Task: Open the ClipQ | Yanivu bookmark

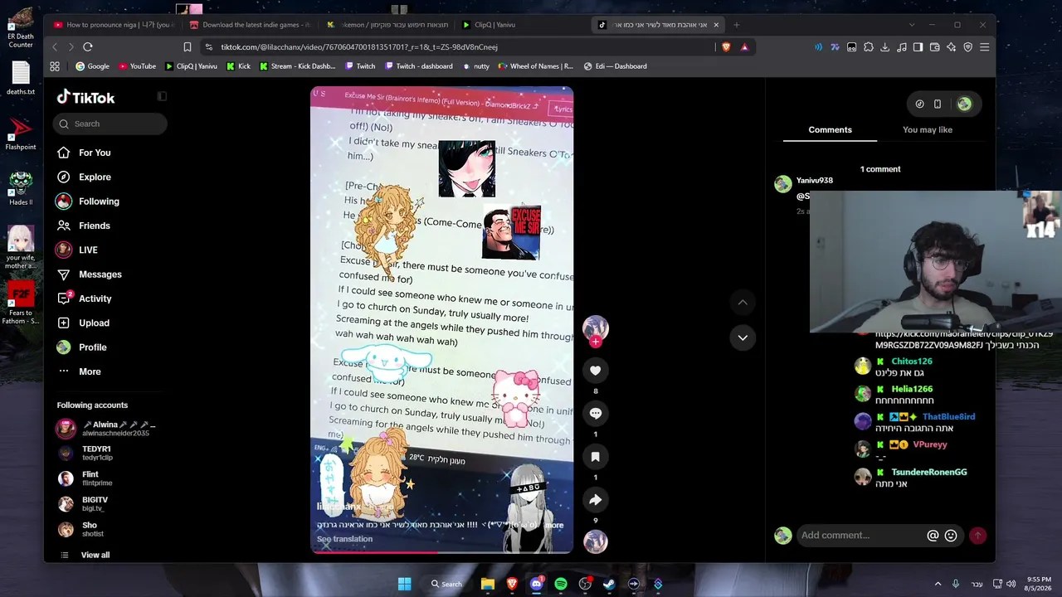Action: pos(191,66)
